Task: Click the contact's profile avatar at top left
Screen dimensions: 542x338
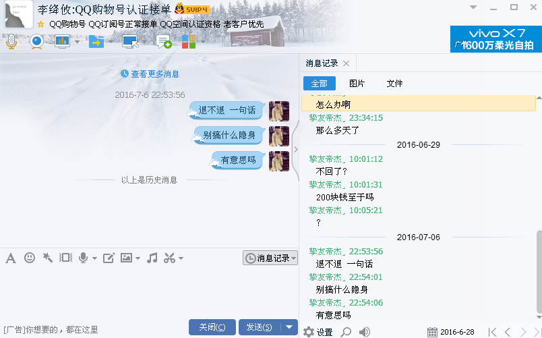Action: 19,14
